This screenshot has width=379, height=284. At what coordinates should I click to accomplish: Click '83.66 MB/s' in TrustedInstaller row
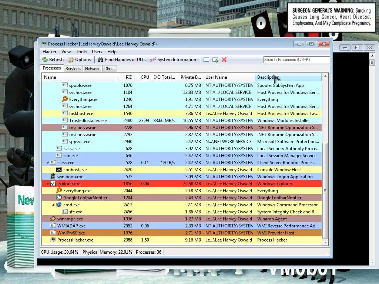pos(164,120)
